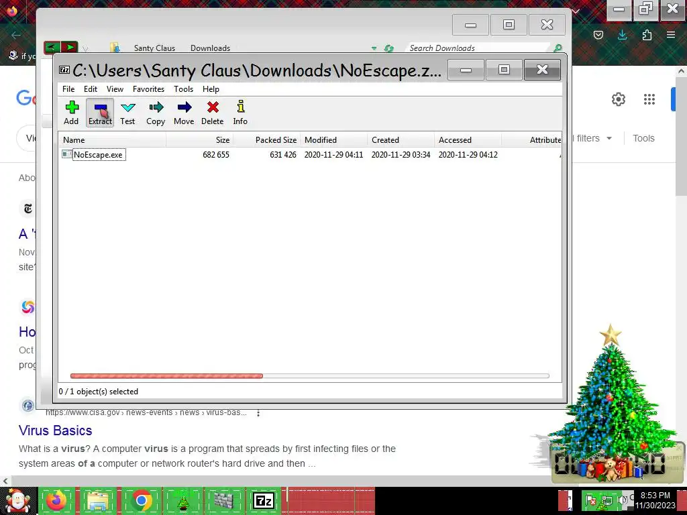Click the brick wall taskbar icon
Viewport: 687px width, 515px height.
[x=224, y=500]
